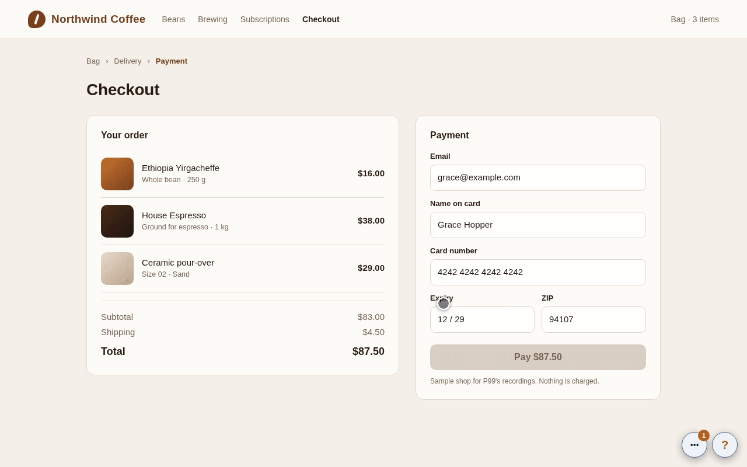Screen dimensions: 747x467
Task: Go to Bag in the breadcrumb
Action: pyautogui.click(x=93, y=61)
